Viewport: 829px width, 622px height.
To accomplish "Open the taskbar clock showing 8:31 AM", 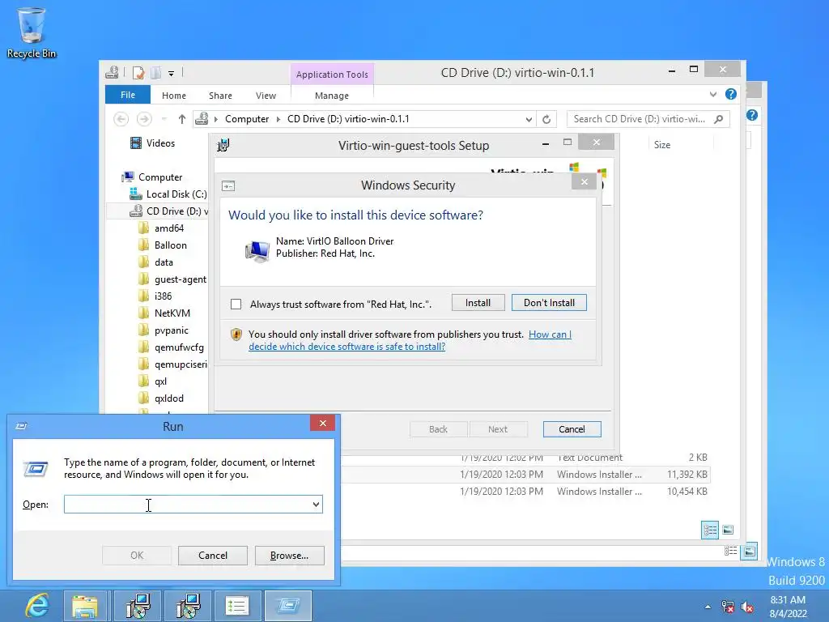I will (788, 607).
